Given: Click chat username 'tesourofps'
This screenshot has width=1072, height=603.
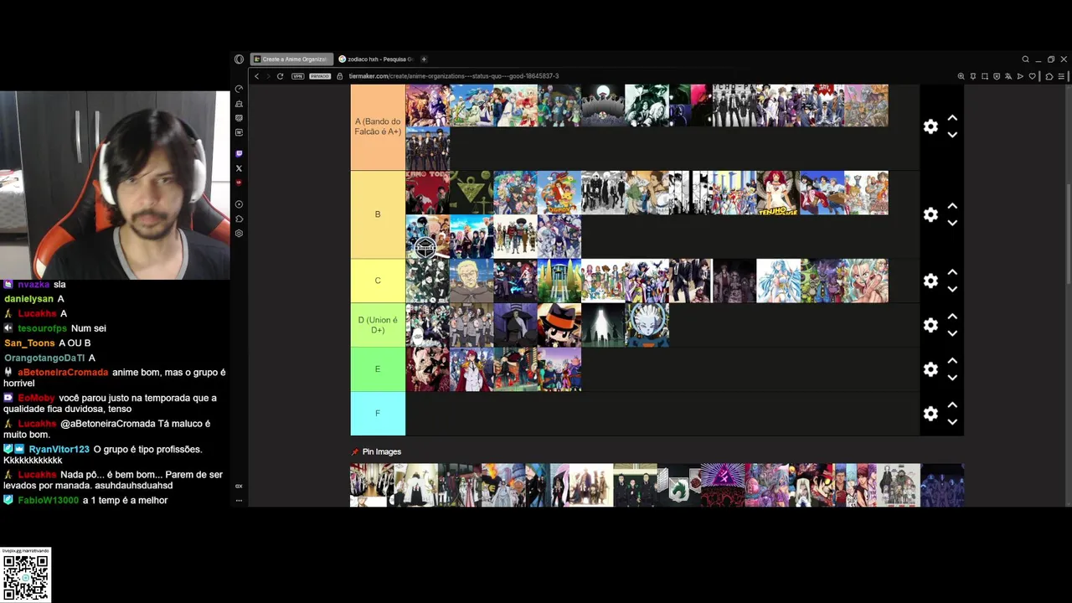Looking at the screenshot, I should coord(42,328).
